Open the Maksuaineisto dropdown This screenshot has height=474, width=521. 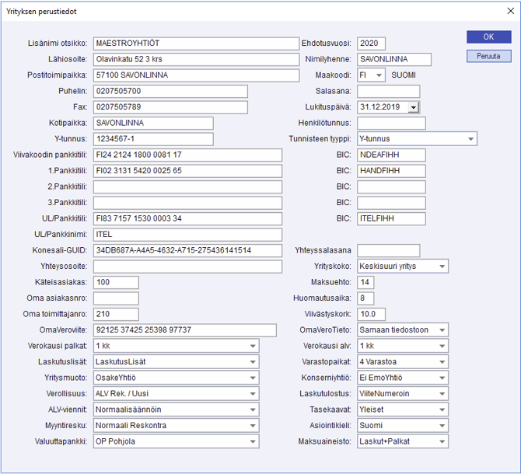pos(442,441)
